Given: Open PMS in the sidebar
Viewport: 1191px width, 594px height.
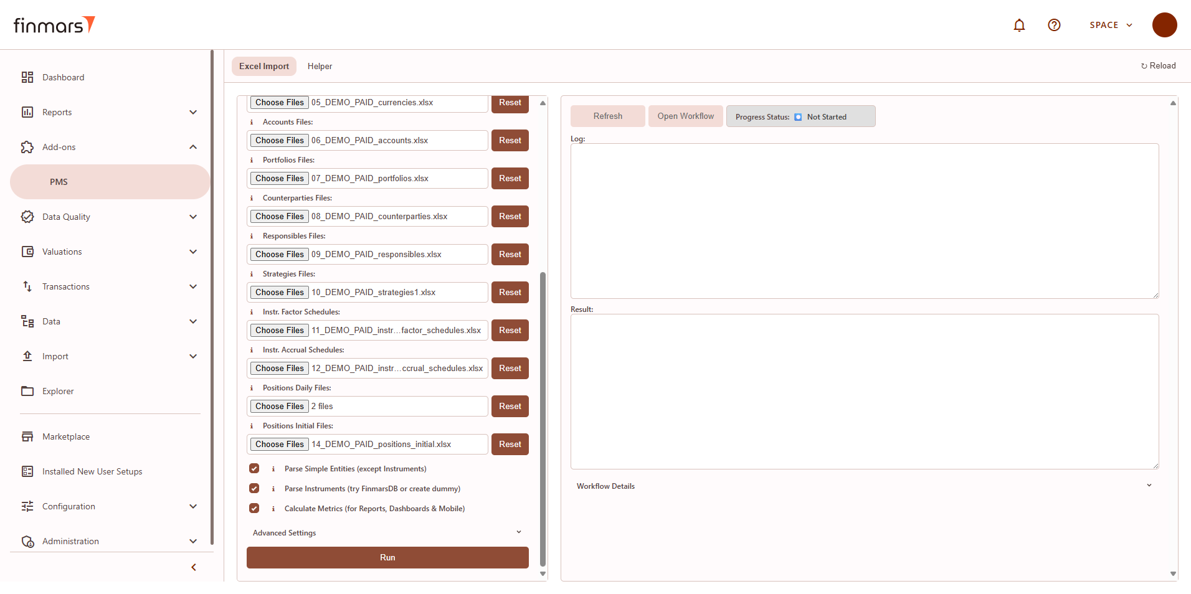Looking at the screenshot, I should pyautogui.click(x=110, y=182).
